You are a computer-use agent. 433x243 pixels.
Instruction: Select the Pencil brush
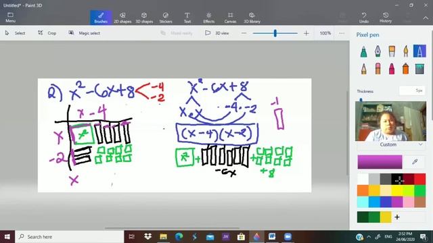(364, 69)
